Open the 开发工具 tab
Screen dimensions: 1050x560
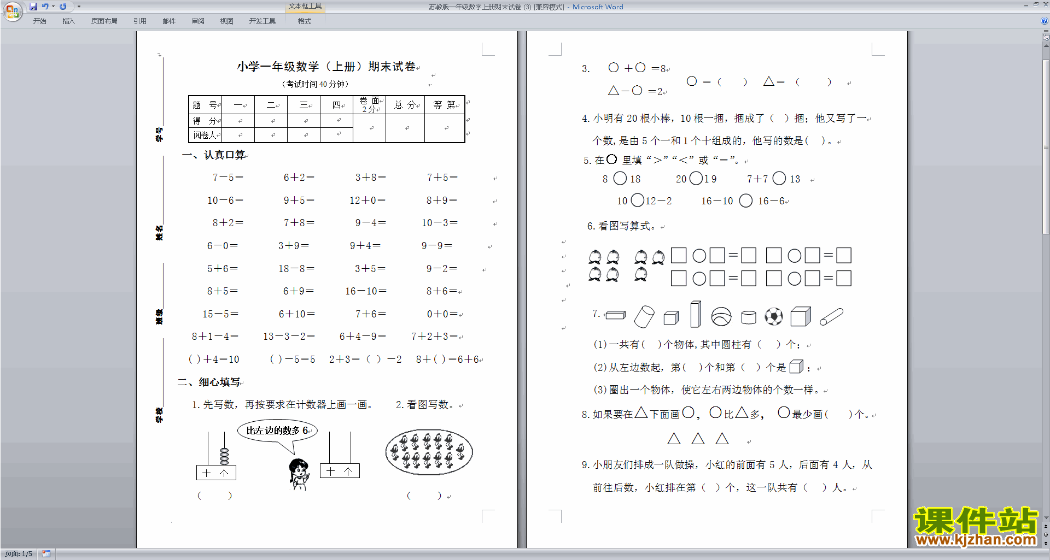click(262, 21)
